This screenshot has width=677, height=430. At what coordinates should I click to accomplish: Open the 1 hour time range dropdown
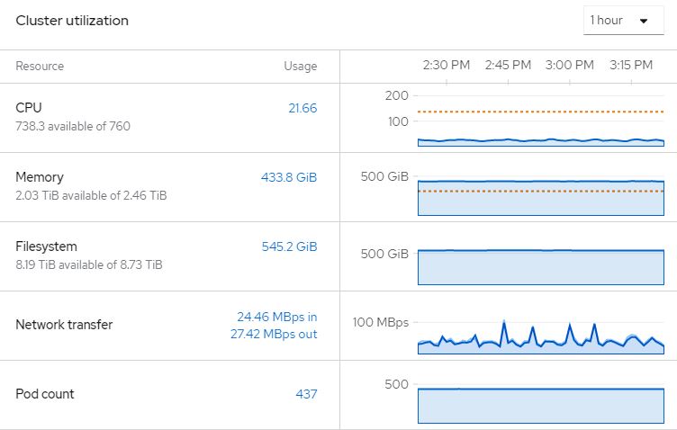(x=623, y=21)
